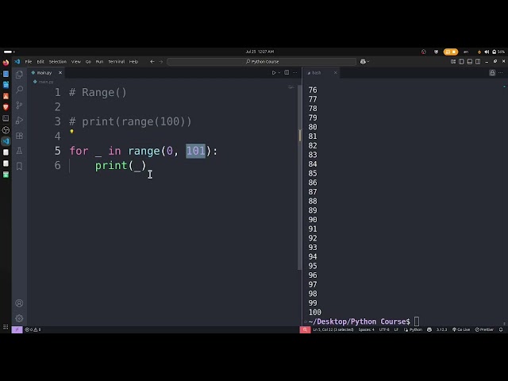Toggle the terminal group lock icon

click(492, 72)
